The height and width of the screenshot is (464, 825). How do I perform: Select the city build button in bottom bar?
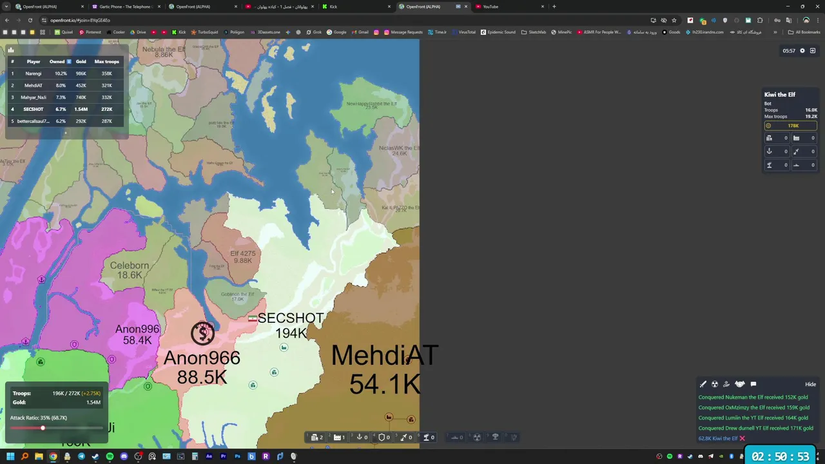click(316, 437)
